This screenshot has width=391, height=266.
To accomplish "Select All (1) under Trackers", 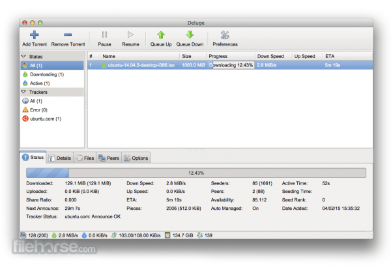I will (x=52, y=101).
